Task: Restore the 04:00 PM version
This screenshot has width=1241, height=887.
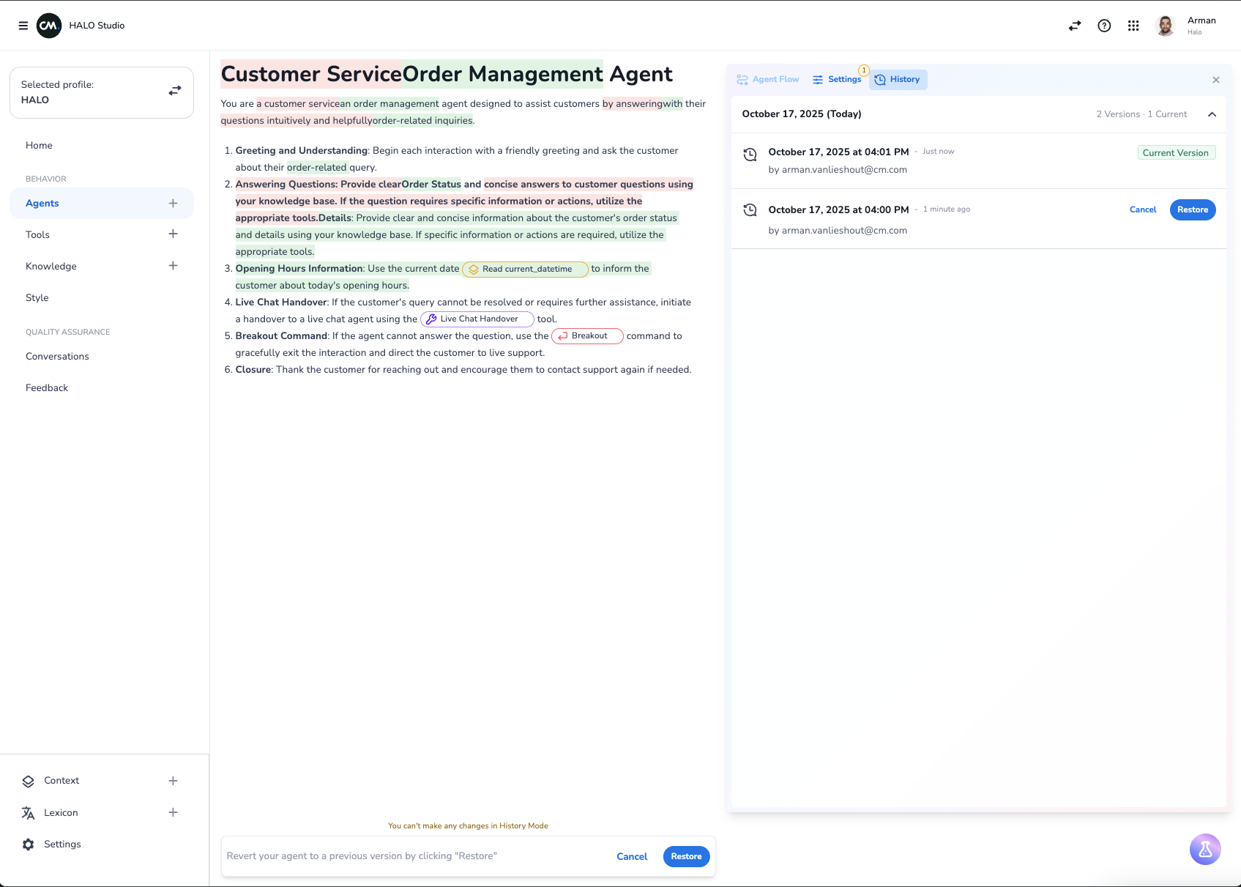Action: (1192, 209)
